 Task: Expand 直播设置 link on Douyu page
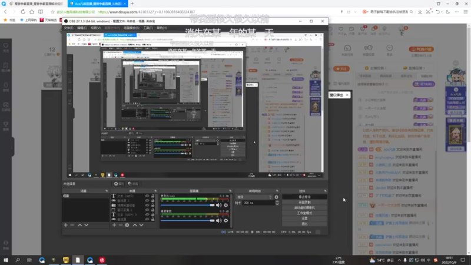(414, 68)
